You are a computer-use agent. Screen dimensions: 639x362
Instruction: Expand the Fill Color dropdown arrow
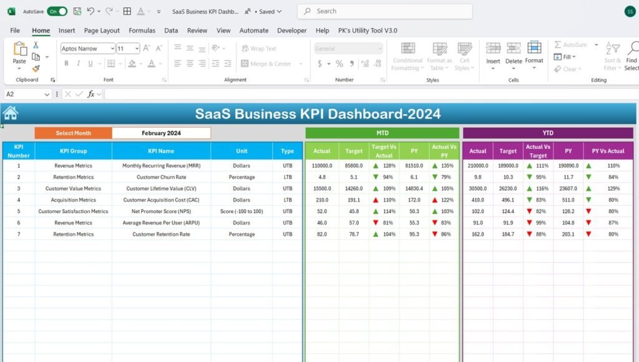point(142,62)
